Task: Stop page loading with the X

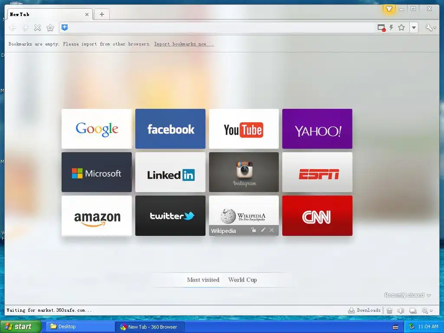Action: pos(37,28)
